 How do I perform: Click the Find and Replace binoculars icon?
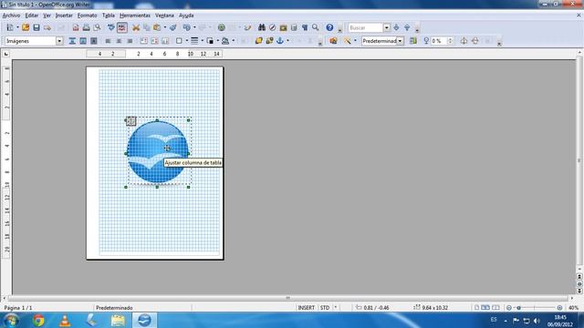click(x=262, y=27)
